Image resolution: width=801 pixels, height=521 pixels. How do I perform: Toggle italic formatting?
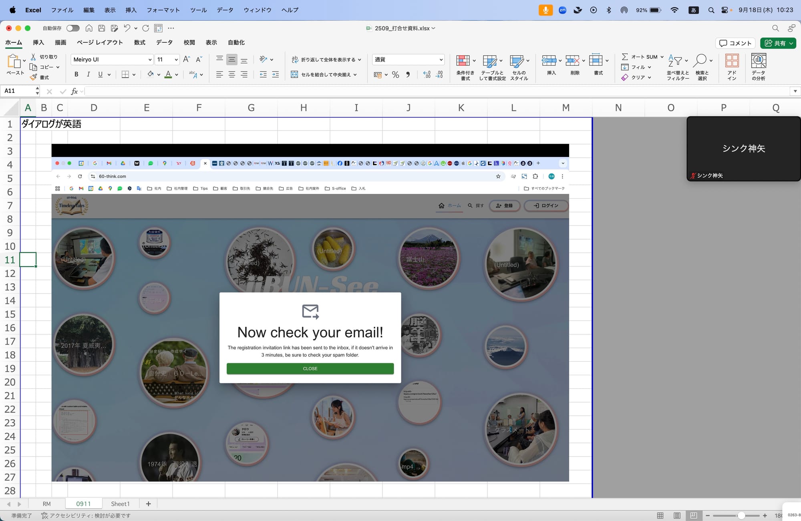point(88,74)
